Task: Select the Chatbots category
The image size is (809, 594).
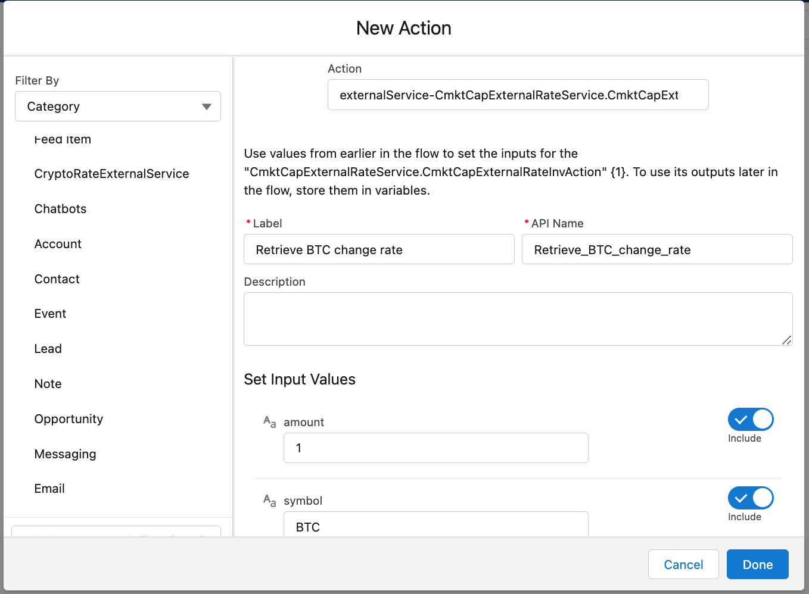Action: tap(60, 209)
